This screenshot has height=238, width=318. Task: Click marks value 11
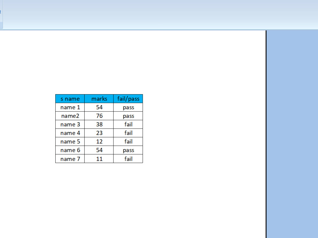point(99,159)
